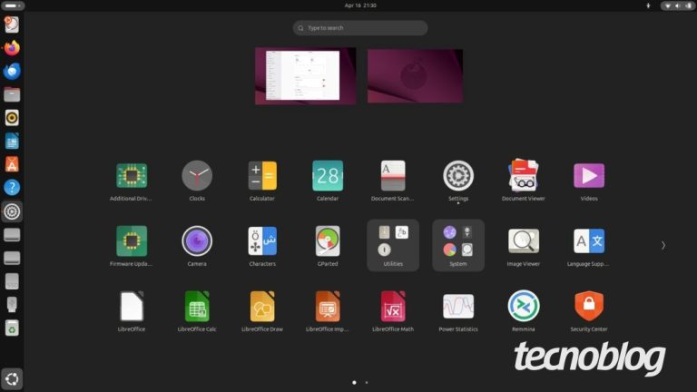Open the date and time menu

tap(360, 5)
